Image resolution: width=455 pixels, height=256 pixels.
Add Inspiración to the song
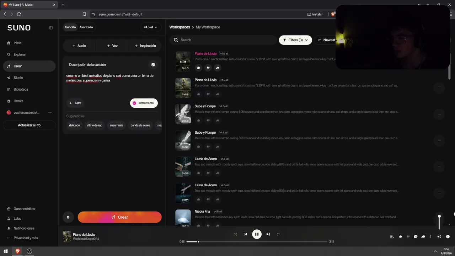click(x=145, y=46)
